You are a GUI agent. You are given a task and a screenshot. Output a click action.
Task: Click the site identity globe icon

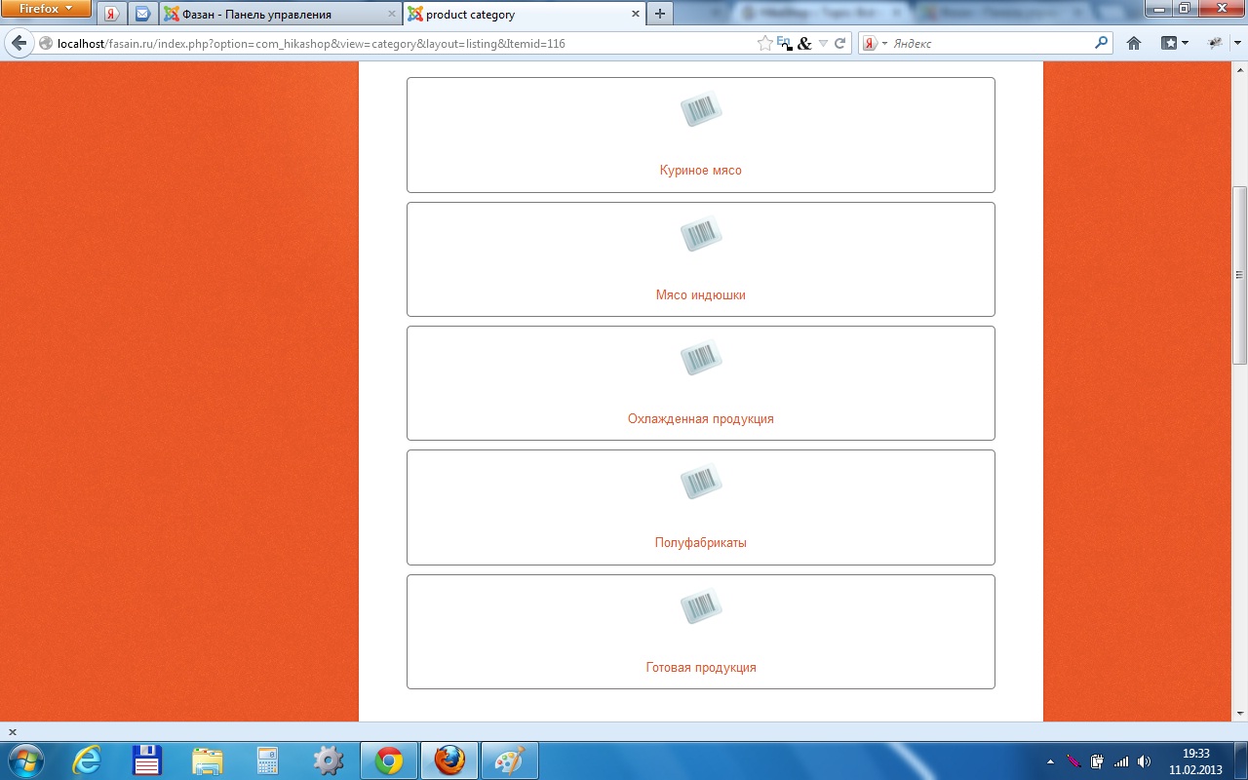(46, 44)
